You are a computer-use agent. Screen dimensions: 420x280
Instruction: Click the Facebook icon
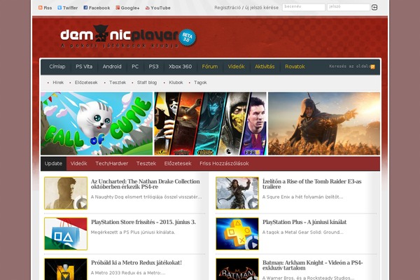[x=85, y=8]
